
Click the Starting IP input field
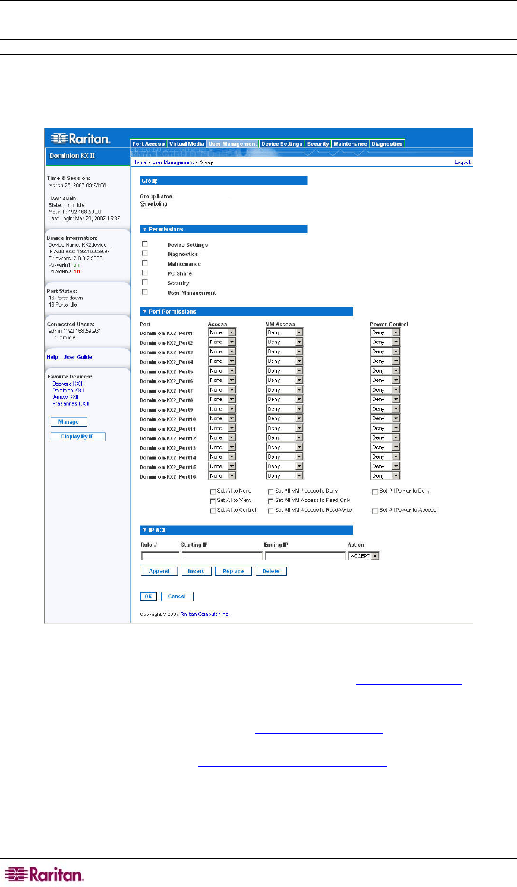pos(222,556)
